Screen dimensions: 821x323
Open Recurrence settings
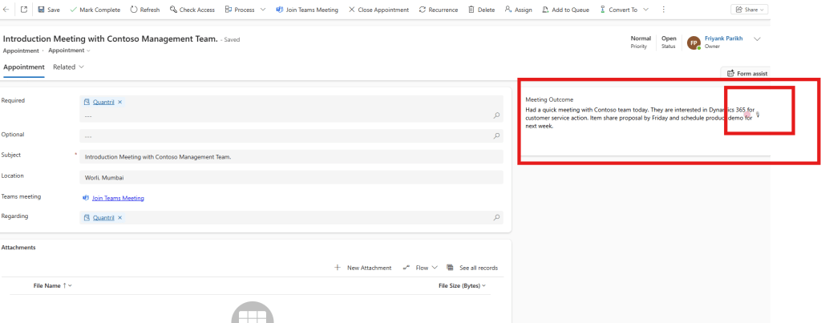pyautogui.click(x=438, y=10)
